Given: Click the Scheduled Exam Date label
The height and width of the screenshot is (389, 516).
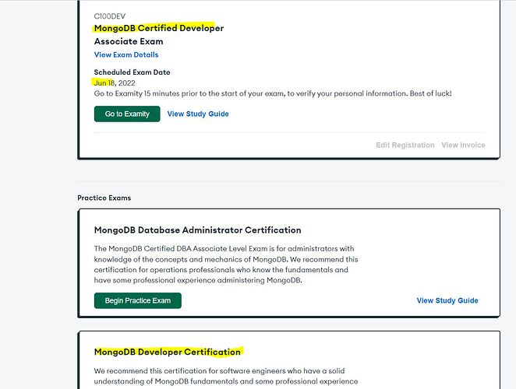Looking at the screenshot, I should click(132, 72).
